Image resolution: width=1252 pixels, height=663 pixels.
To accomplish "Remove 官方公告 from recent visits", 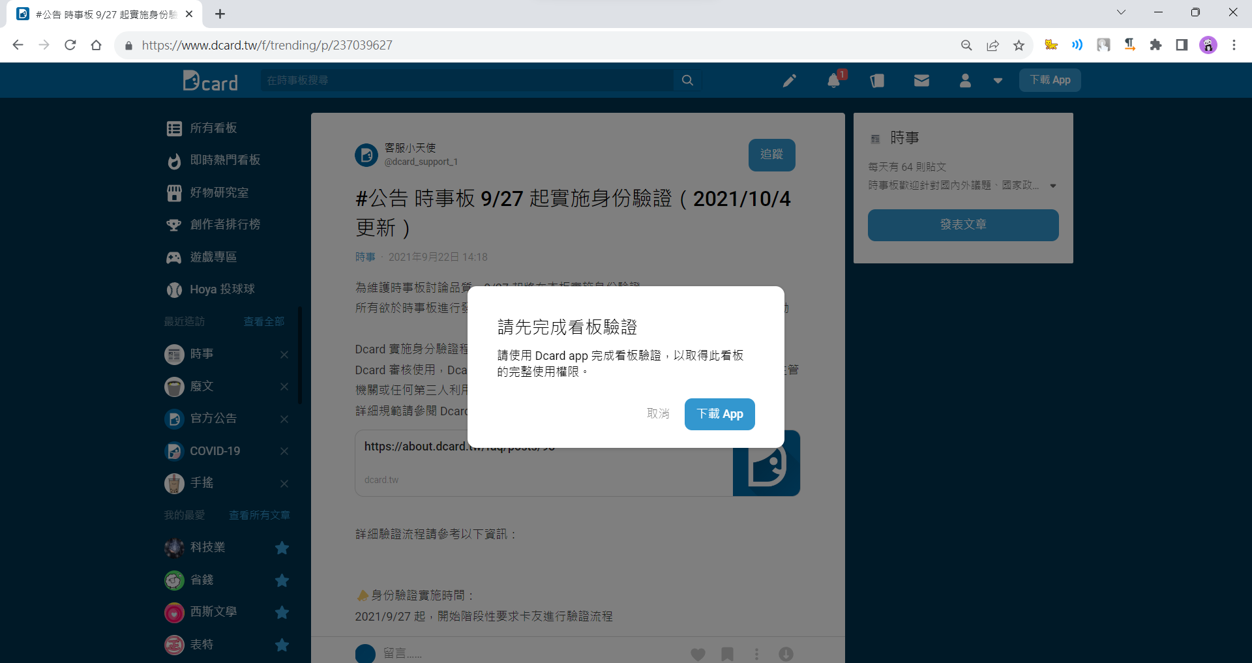I will pos(284,419).
